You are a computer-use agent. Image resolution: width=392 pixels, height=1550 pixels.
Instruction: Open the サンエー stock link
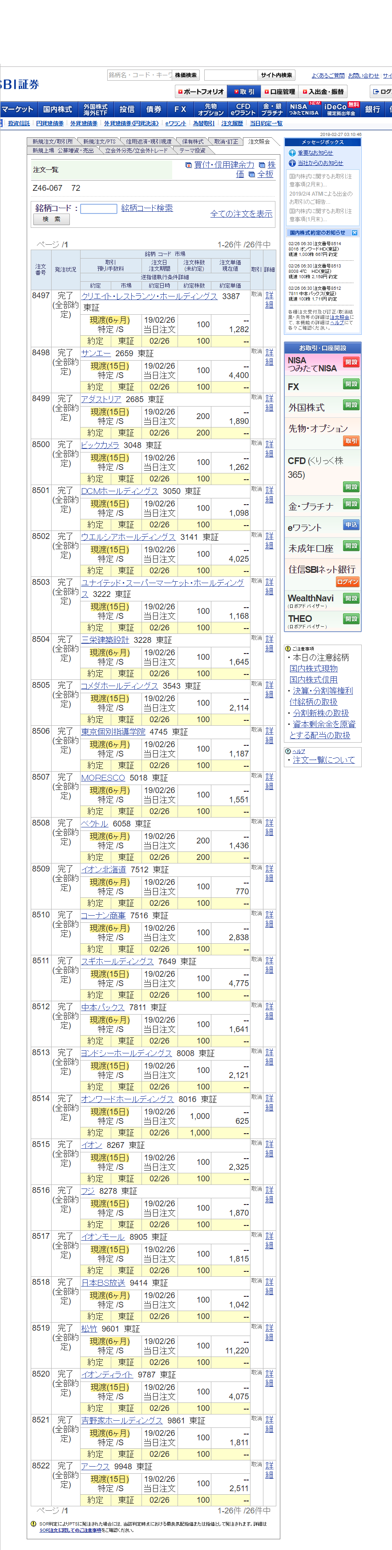[96, 353]
